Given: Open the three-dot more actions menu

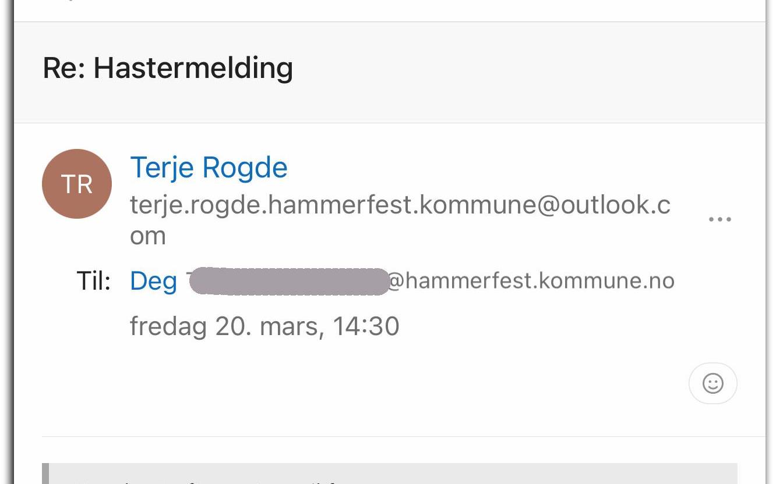Looking at the screenshot, I should (x=719, y=220).
